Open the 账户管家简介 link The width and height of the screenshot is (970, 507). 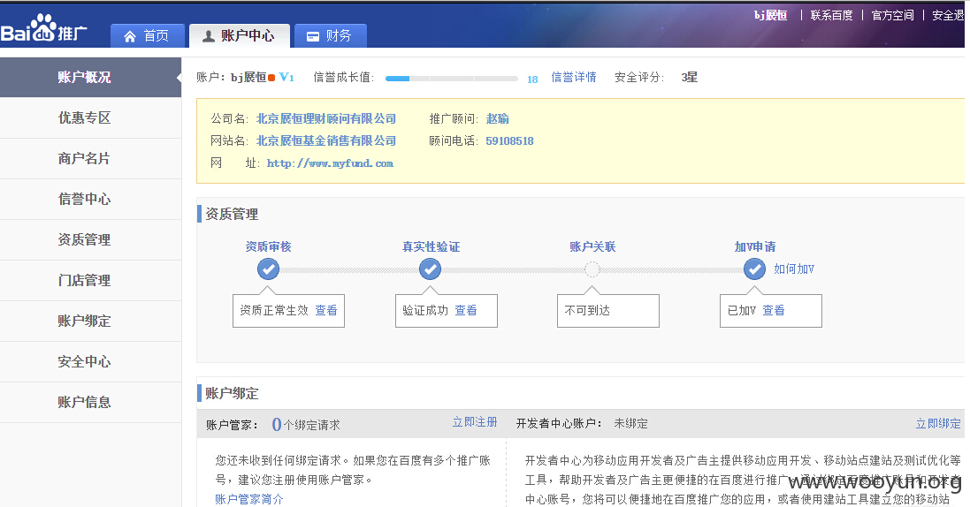[248, 499]
